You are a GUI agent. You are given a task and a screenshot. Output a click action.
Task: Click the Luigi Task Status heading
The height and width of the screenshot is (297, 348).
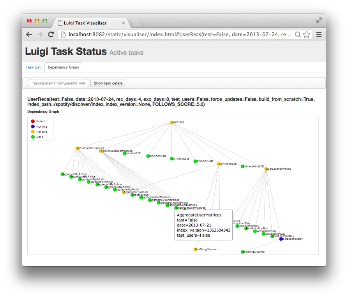(66, 51)
